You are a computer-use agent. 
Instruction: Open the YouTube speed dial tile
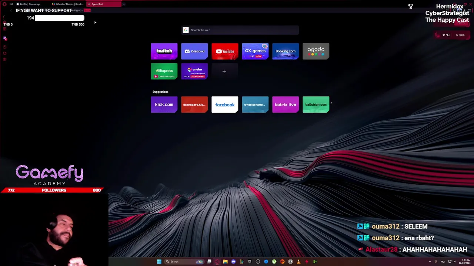tap(225, 51)
